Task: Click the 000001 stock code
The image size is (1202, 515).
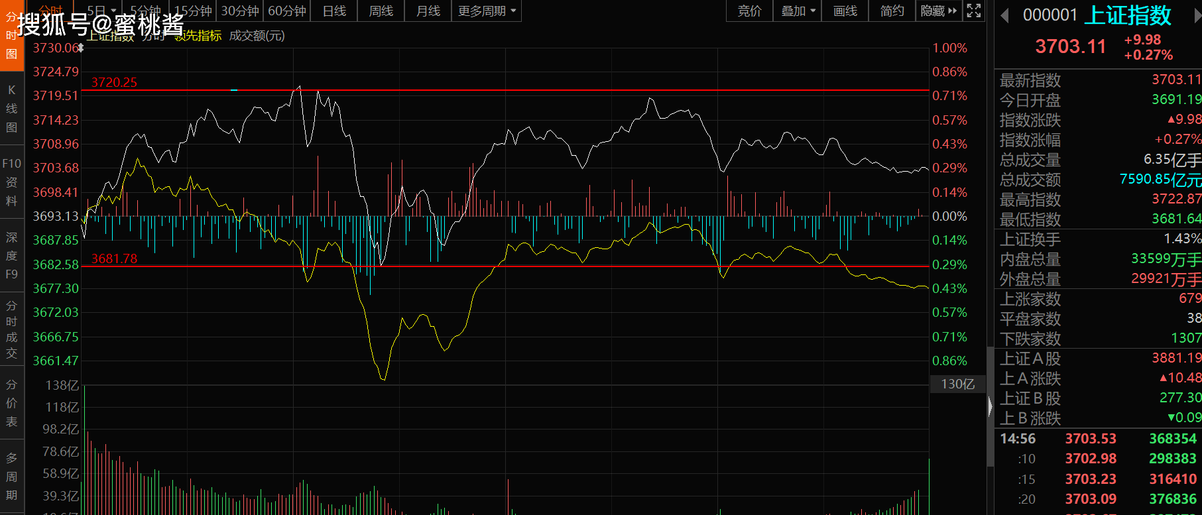Action: click(1050, 15)
